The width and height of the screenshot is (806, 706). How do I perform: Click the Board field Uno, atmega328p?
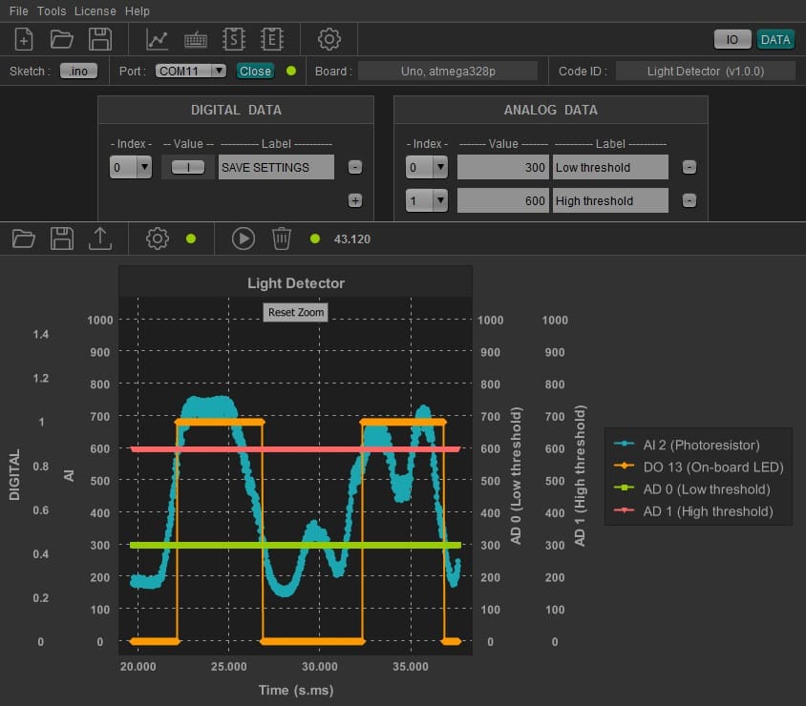(448, 71)
